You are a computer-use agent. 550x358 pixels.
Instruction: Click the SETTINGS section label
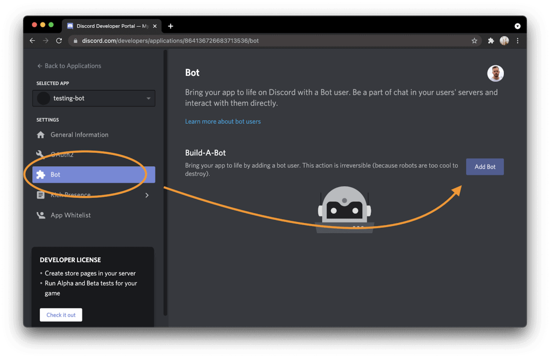pos(48,120)
